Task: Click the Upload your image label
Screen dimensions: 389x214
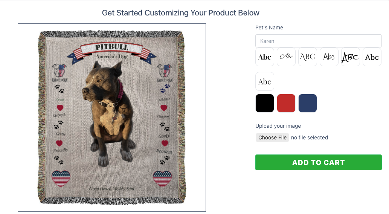Action: (278, 126)
